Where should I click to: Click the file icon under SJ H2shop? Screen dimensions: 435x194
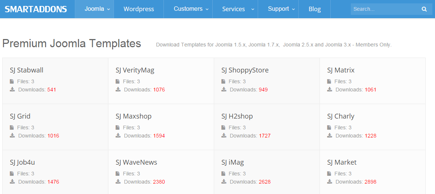point(223,127)
